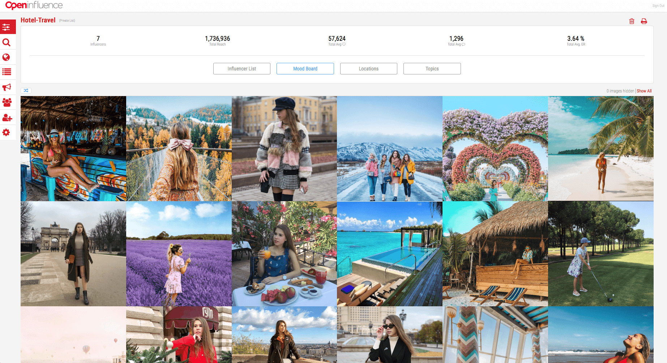The height and width of the screenshot is (363, 667).
Task: Click the globe icon in sidebar
Action: click(6, 57)
